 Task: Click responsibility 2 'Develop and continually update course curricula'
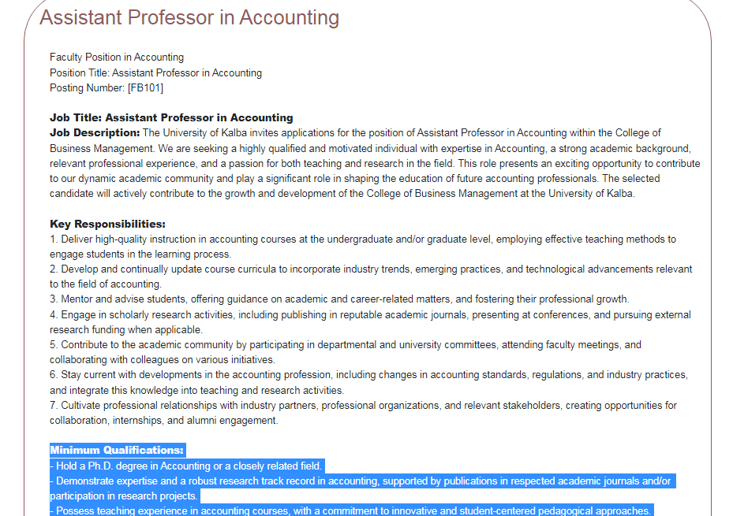click(174, 269)
